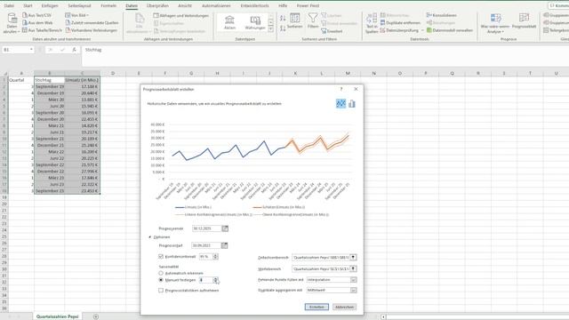Click Text in Spalten command
This screenshot has height=320, width=569.
click(372, 23)
